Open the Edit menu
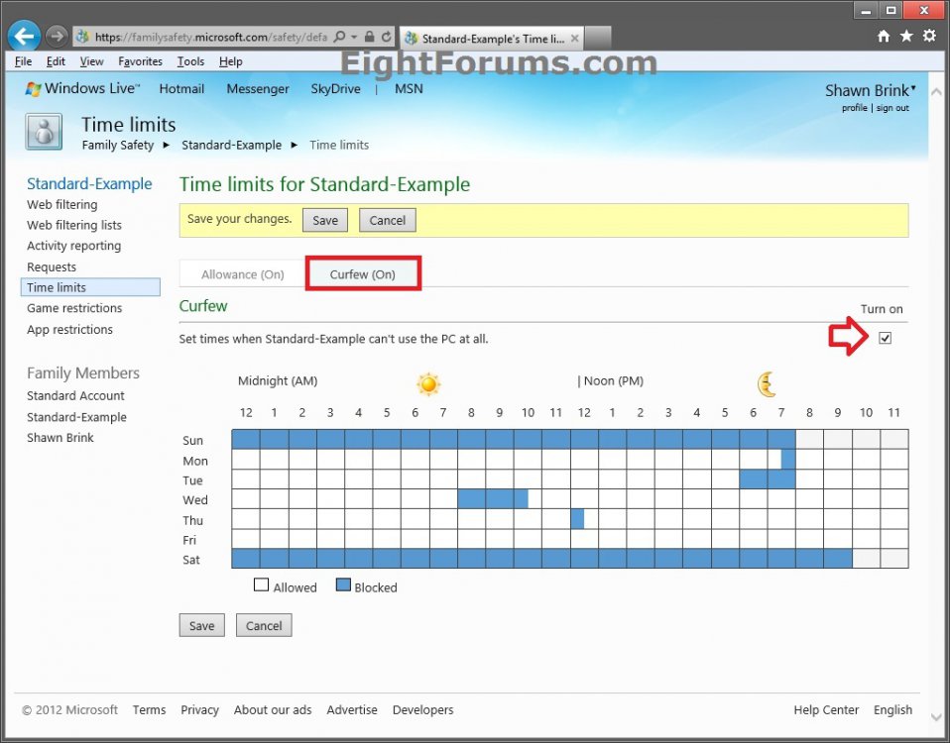This screenshot has width=950, height=743. pyautogui.click(x=56, y=61)
